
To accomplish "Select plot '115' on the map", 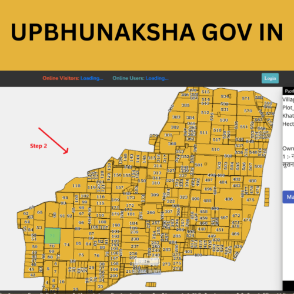I will pyautogui.click(x=100, y=203).
